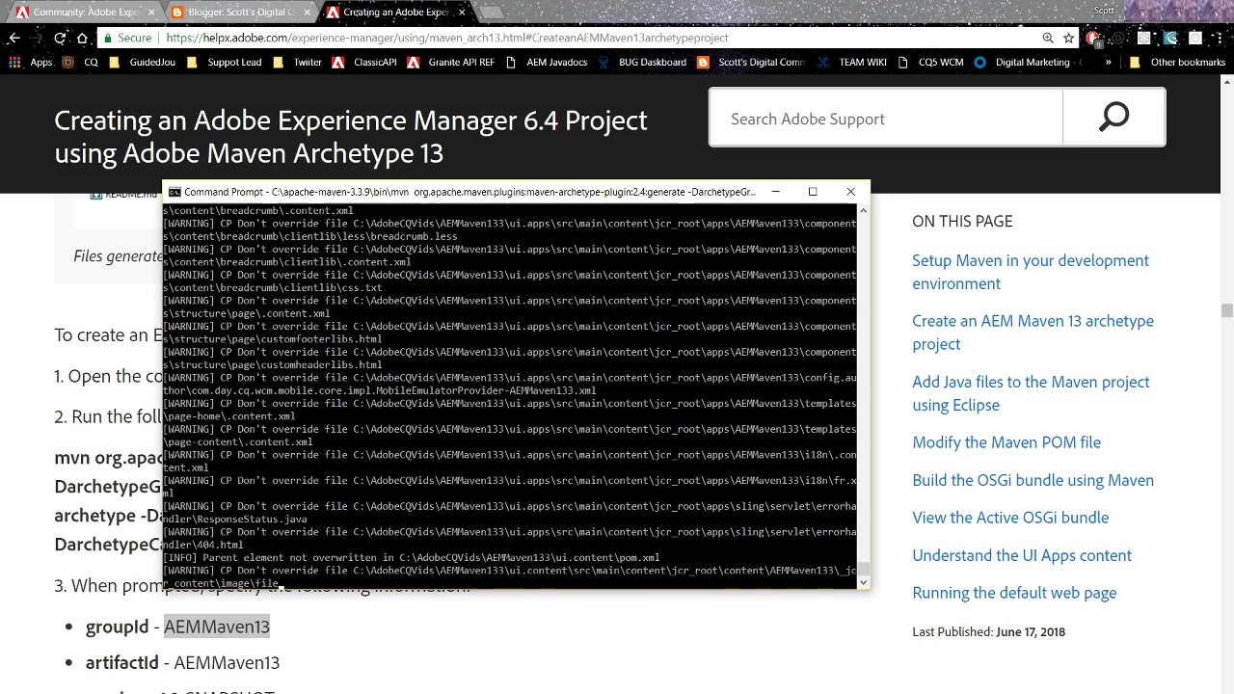Image resolution: width=1234 pixels, height=694 pixels.
Task: Open red extension icon with badge 9
Action: tap(1093, 39)
